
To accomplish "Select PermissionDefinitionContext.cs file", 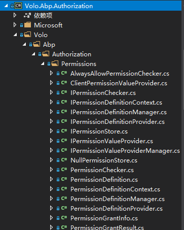I will click(x=115, y=189).
